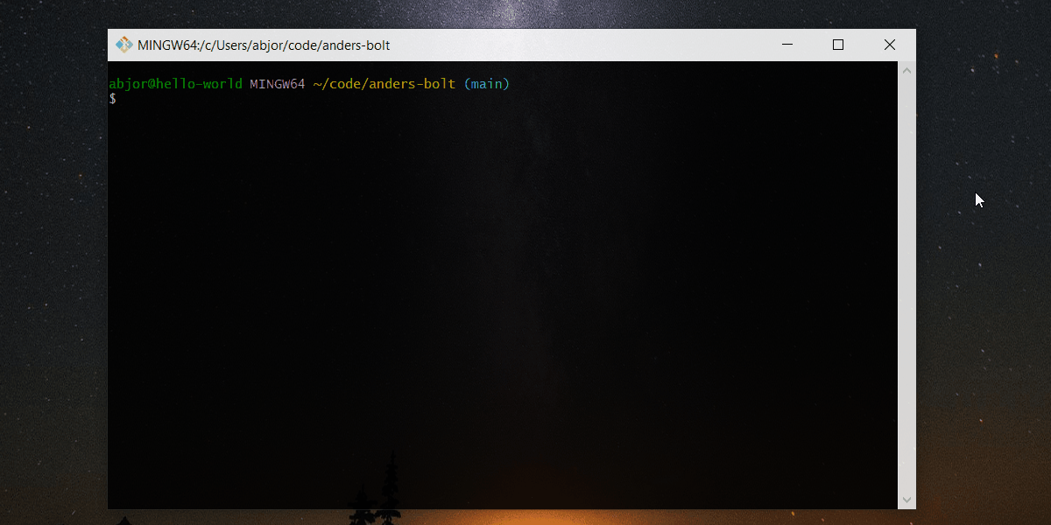This screenshot has width=1051, height=525.
Task: Minimize the MINGW64 terminal window
Action: [x=787, y=45]
